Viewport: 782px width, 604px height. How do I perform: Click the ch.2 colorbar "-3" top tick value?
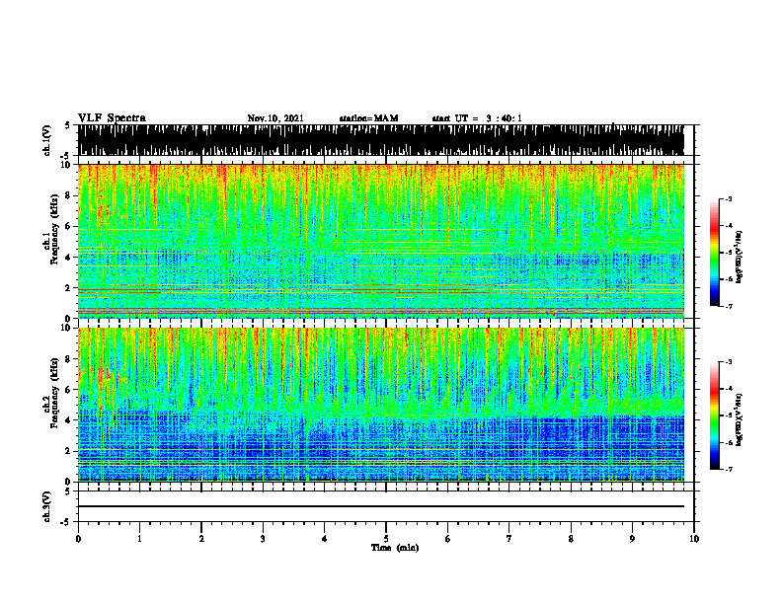point(728,362)
